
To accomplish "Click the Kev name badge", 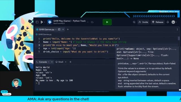I will pyautogui.click(x=4, y=92).
